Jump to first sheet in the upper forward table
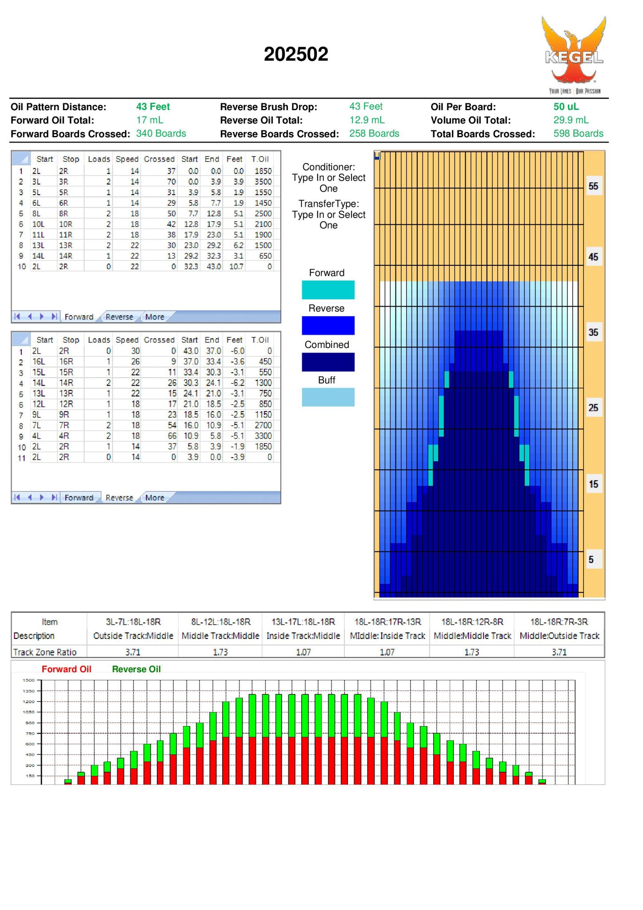643x910 pixels. [17, 316]
